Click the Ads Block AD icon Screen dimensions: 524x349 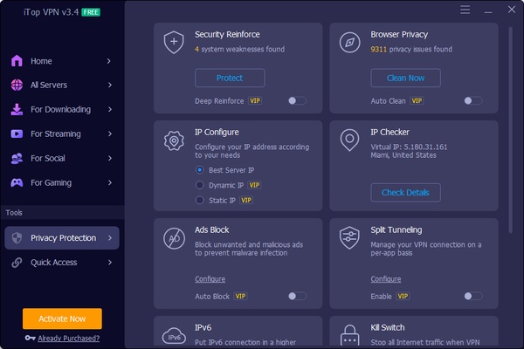click(x=174, y=238)
